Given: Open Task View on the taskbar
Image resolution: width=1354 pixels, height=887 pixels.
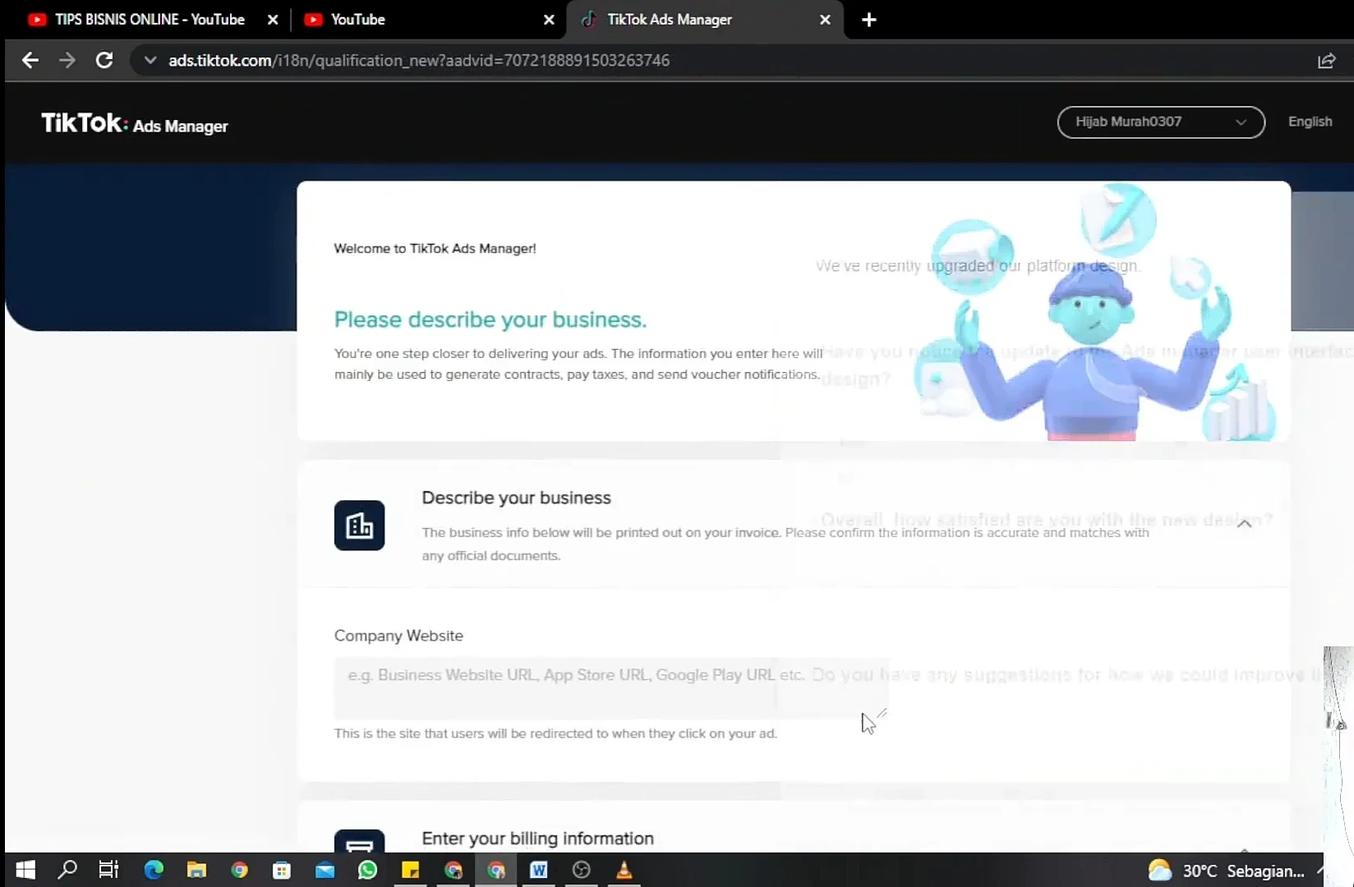Looking at the screenshot, I should (x=108, y=870).
